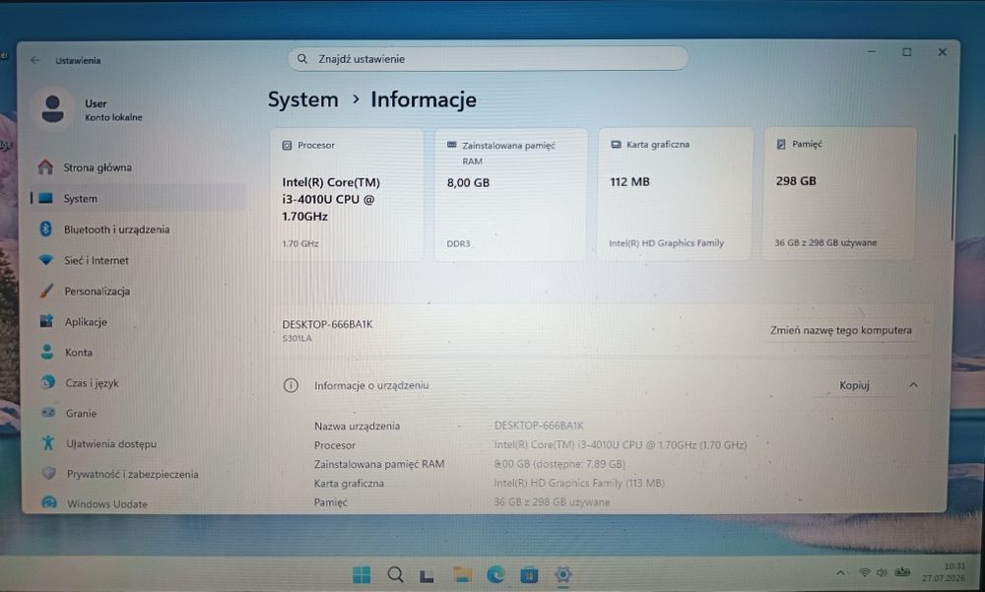985x592 pixels.
Task: Click the Procesor card chip icon
Action: pos(287,145)
